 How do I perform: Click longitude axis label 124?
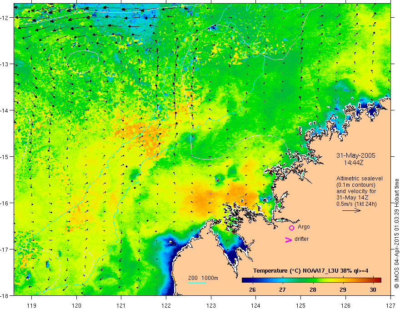click(256, 305)
